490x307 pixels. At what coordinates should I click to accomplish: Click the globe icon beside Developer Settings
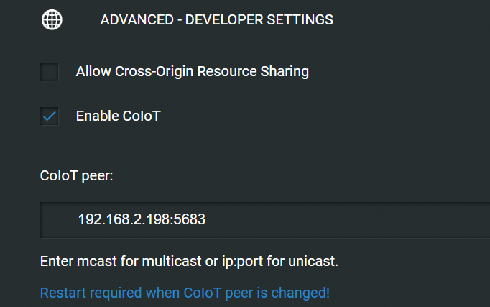click(x=52, y=19)
